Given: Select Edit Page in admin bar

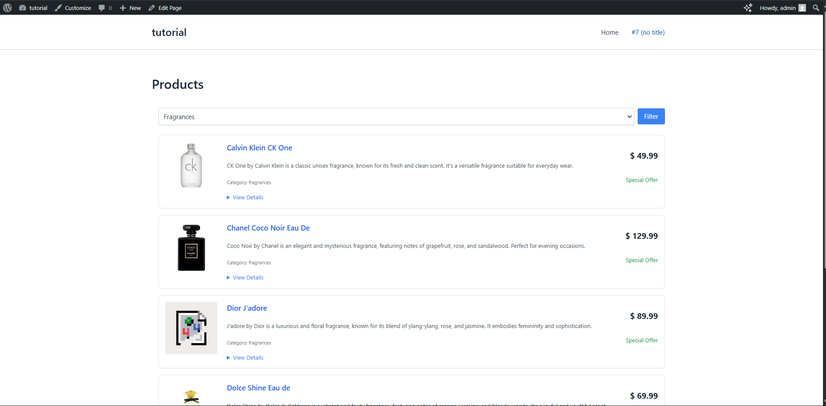Looking at the screenshot, I should tap(170, 8).
